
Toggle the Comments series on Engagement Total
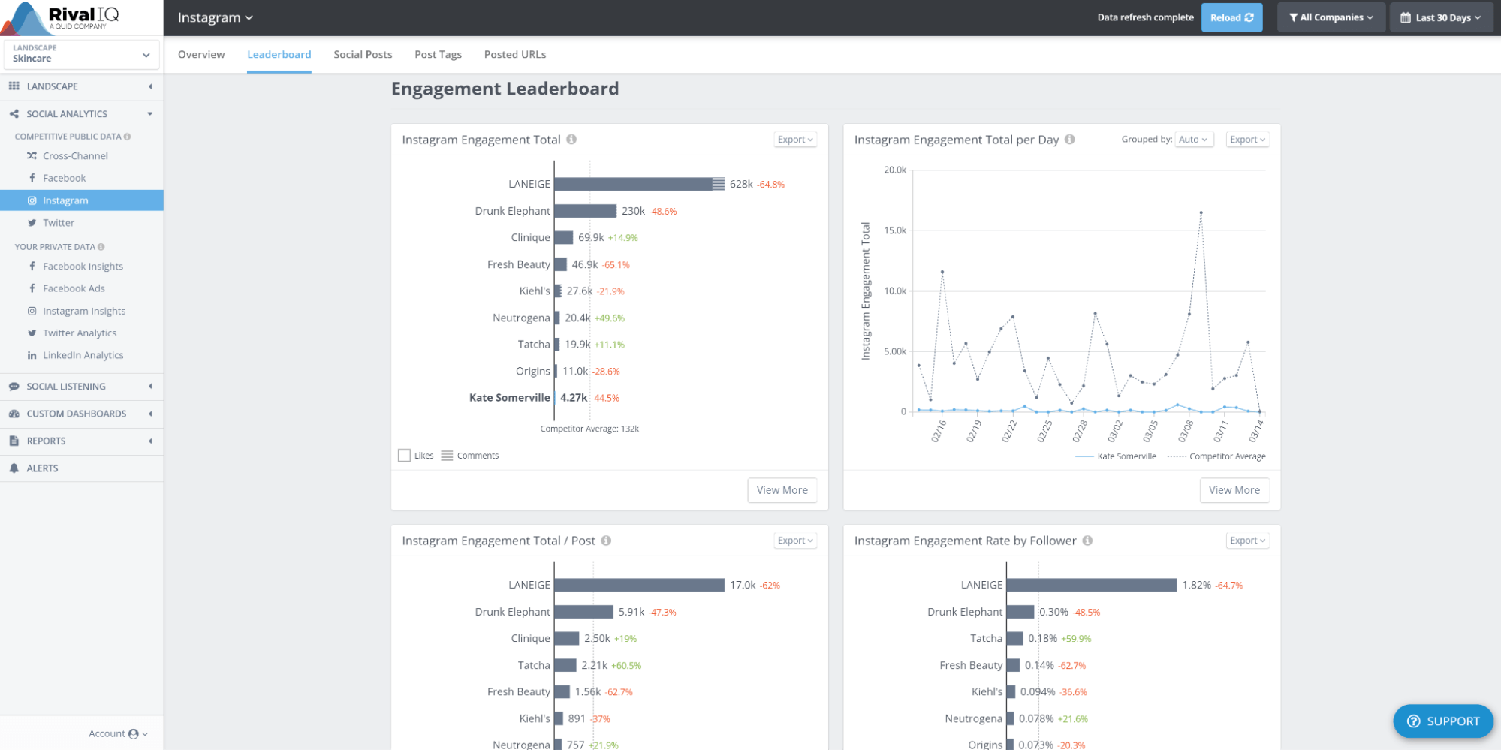469,455
